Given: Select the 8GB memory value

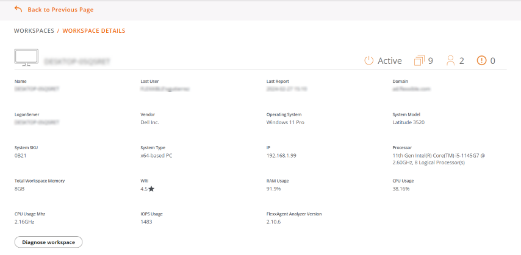Looking at the screenshot, I should (x=20, y=189).
